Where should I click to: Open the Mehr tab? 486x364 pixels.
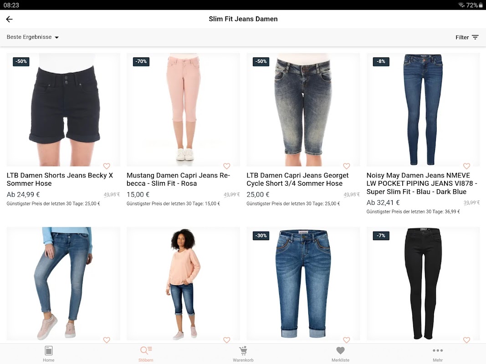click(438, 354)
